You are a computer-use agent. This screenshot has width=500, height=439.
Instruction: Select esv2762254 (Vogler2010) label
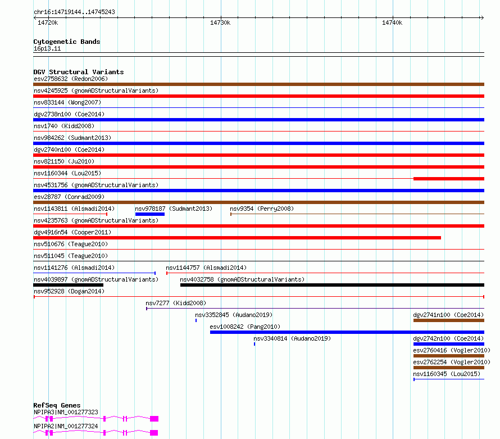[x=452, y=362]
